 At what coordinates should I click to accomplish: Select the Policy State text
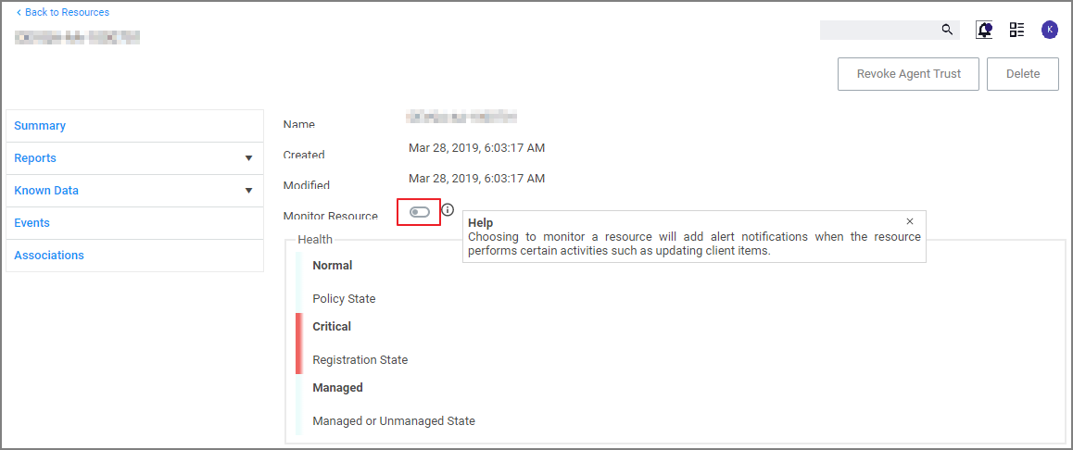click(x=344, y=299)
